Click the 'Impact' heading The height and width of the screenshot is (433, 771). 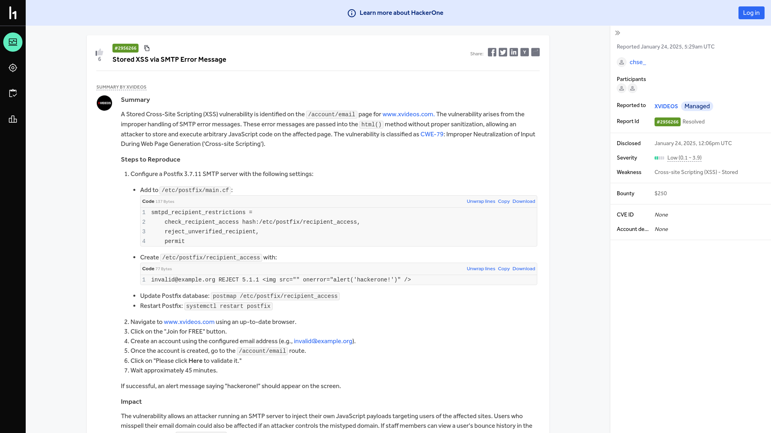tap(131, 402)
